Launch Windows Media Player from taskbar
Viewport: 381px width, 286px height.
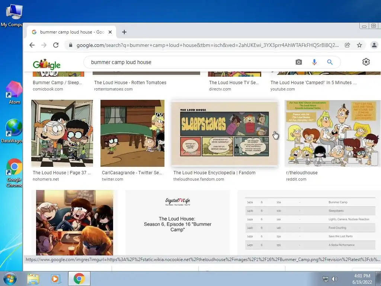coord(55,279)
